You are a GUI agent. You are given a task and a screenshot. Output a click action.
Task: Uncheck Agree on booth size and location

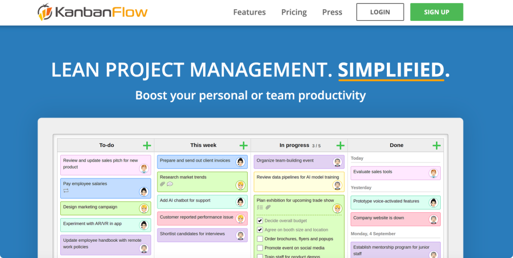(x=259, y=229)
